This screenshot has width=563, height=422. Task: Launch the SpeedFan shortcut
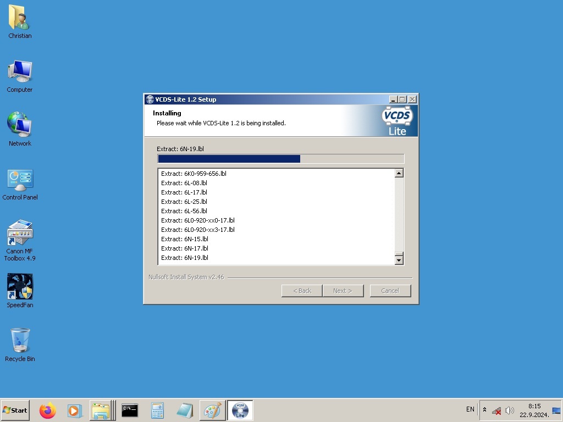click(x=20, y=291)
